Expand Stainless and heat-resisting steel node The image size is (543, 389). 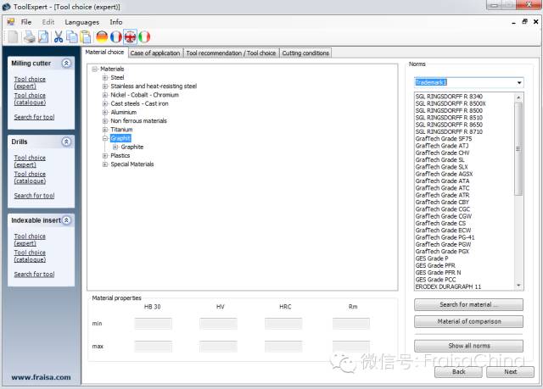105,86
